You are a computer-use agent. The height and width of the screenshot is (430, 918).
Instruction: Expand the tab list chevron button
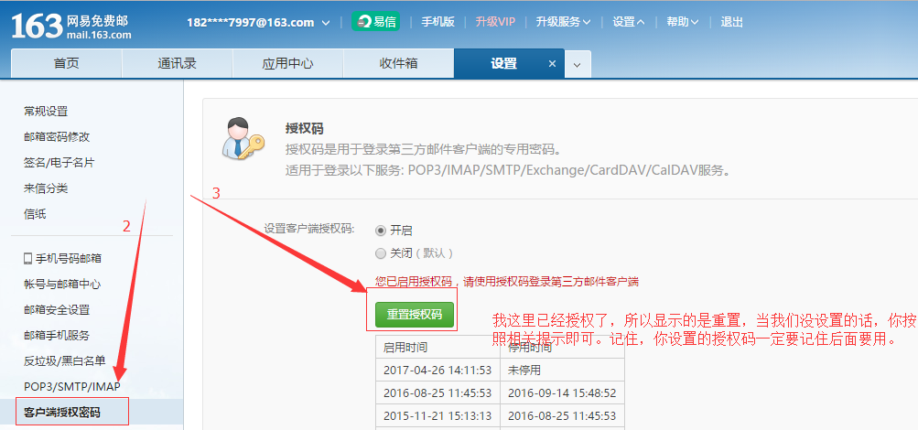click(578, 64)
